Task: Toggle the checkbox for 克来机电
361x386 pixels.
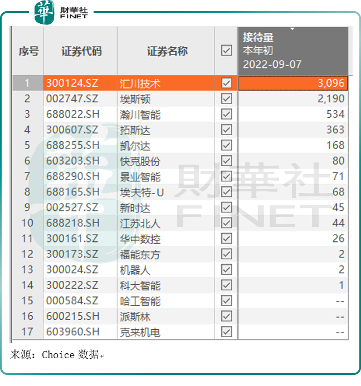Action: (226, 331)
